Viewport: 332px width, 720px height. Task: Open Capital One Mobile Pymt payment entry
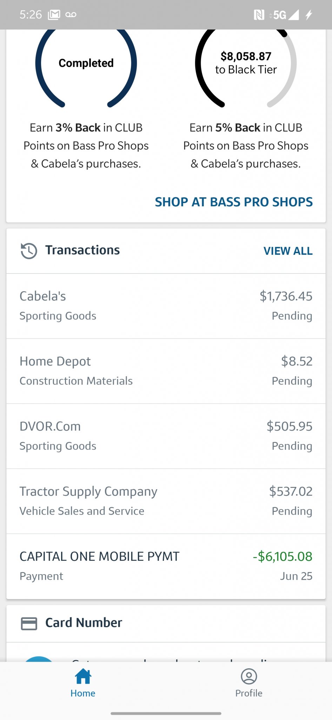click(x=166, y=566)
